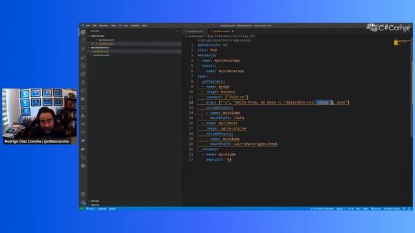This screenshot has width=415, height=233.
Task: Open the Accounts icon in activity bar
Action: (83, 194)
